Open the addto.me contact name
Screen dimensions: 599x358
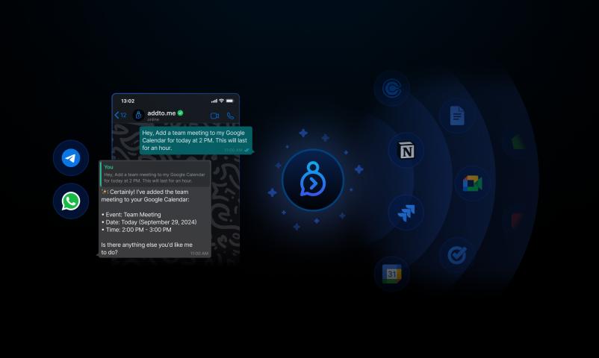[161, 113]
